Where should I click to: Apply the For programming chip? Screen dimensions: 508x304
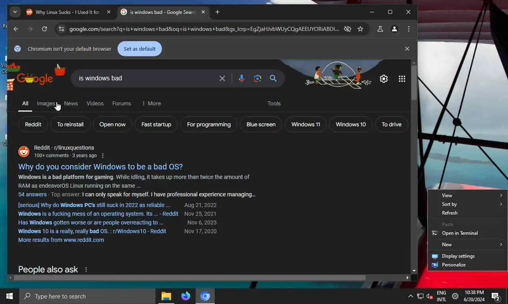209,124
